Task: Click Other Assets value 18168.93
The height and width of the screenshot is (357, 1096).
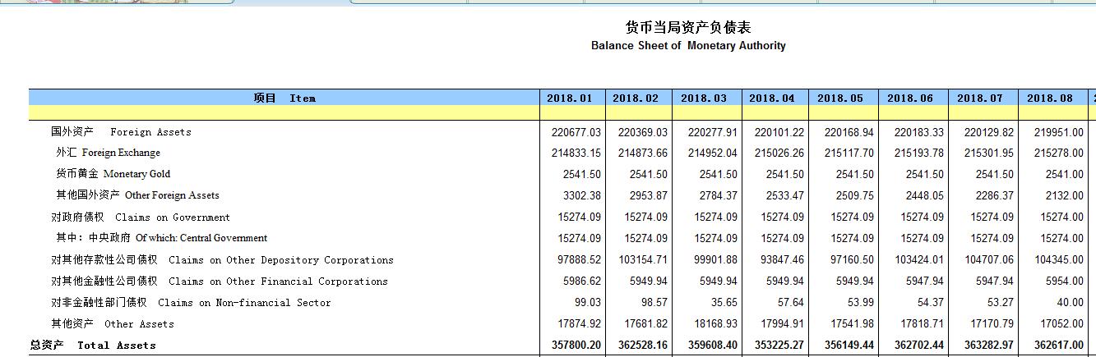Action: click(x=712, y=324)
